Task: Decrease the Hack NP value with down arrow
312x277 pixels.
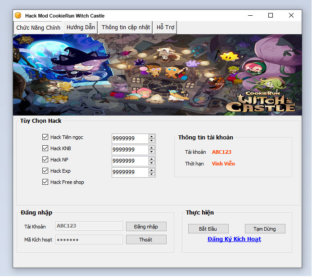Action: coord(152,163)
